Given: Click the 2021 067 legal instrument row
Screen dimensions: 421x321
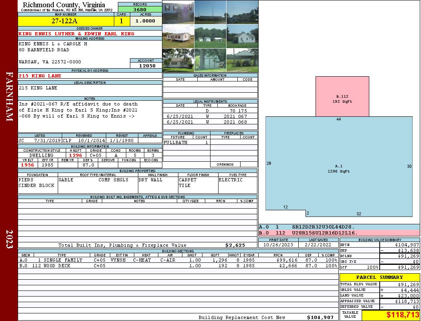Looking at the screenshot, I should point(210,116).
